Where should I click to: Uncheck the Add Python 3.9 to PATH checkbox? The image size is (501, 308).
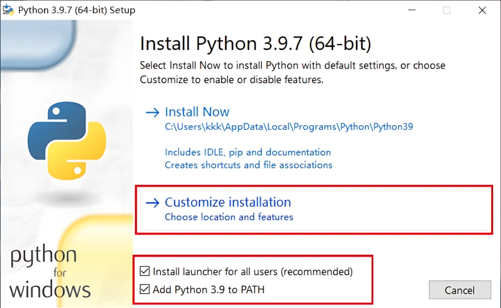pos(145,290)
